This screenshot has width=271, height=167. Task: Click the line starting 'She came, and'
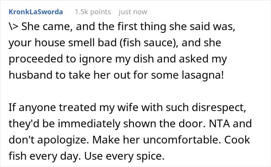pos(122,27)
